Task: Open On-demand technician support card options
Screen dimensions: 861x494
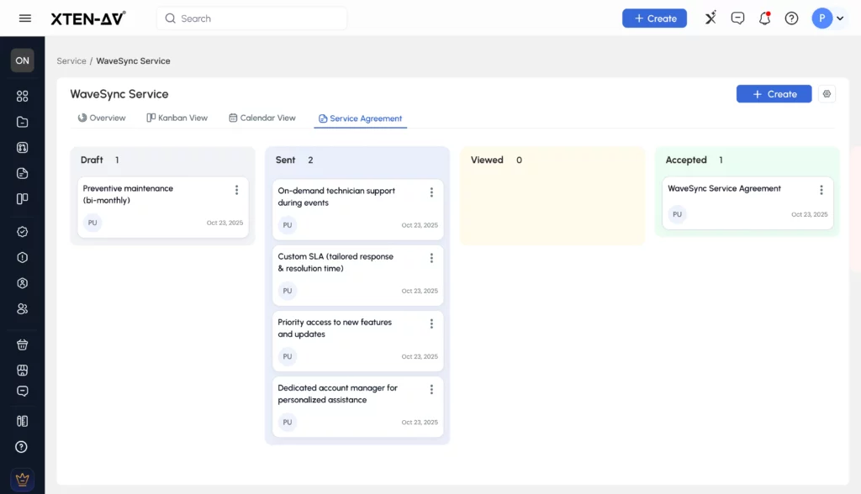Action: point(431,192)
